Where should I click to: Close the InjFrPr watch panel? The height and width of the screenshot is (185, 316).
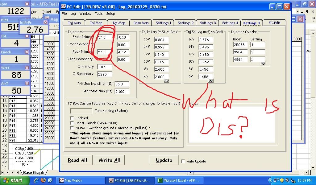[x=46, y=22]
